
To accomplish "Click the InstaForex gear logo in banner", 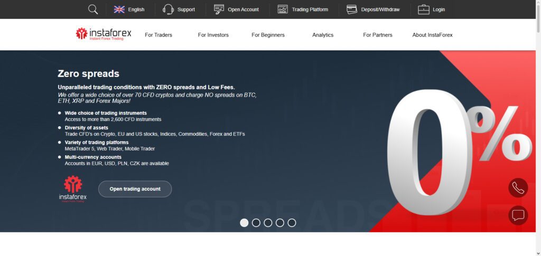I will tap(73, 189).
